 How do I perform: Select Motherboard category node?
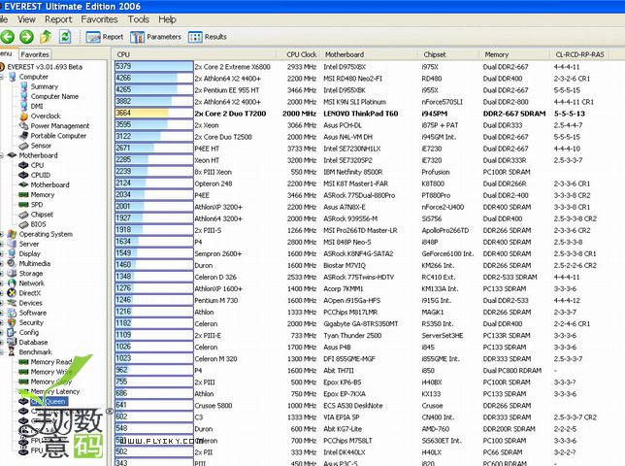[38, 155]
